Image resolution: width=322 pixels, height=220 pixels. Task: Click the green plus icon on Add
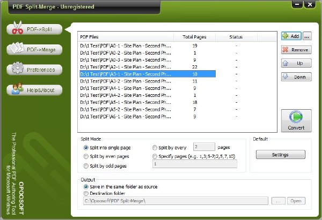pyautogui.click(x=286, y=36)
